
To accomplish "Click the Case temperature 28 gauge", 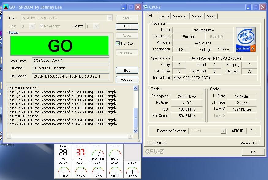I will [x=63, y=152].
